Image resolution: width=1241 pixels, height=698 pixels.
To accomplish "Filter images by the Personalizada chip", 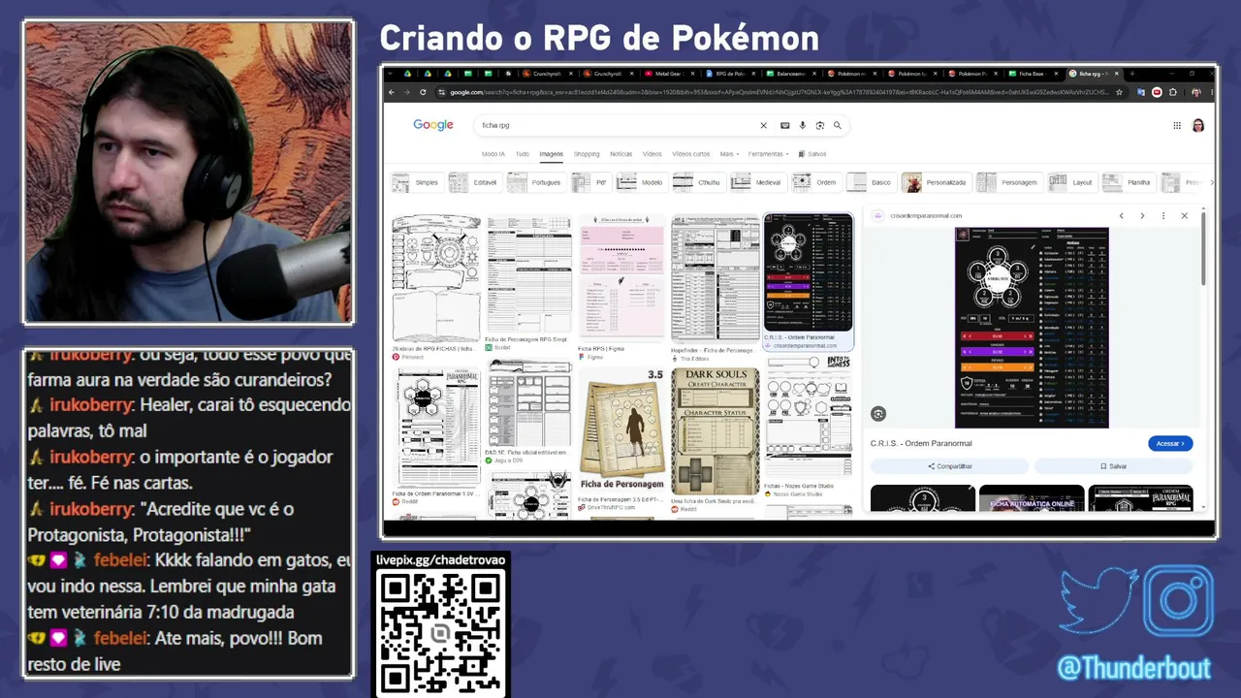I will click(x=936, y=182).
